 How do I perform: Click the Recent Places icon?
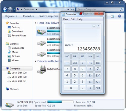pos(9,36)
